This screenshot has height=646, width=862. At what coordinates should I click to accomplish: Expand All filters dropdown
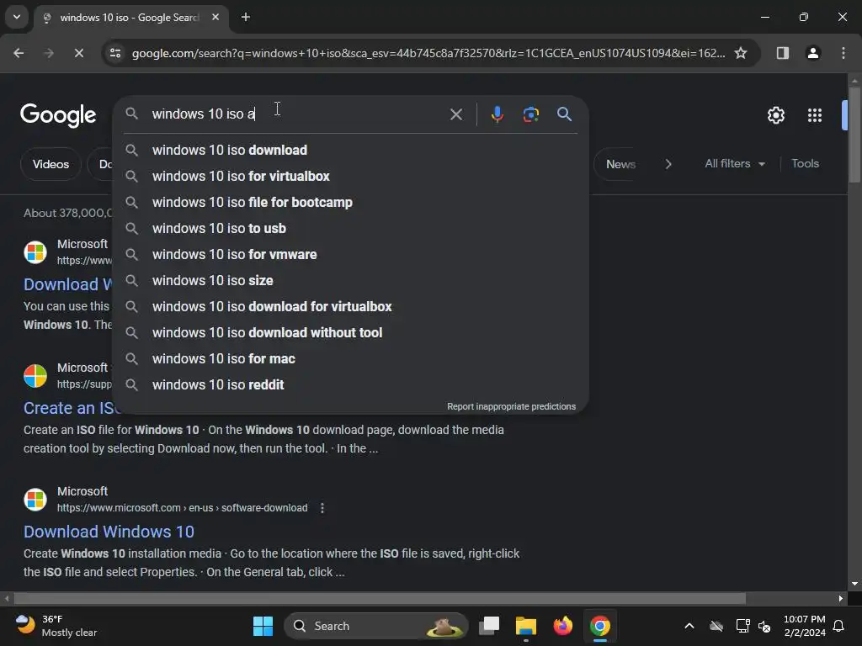(735, 164)
